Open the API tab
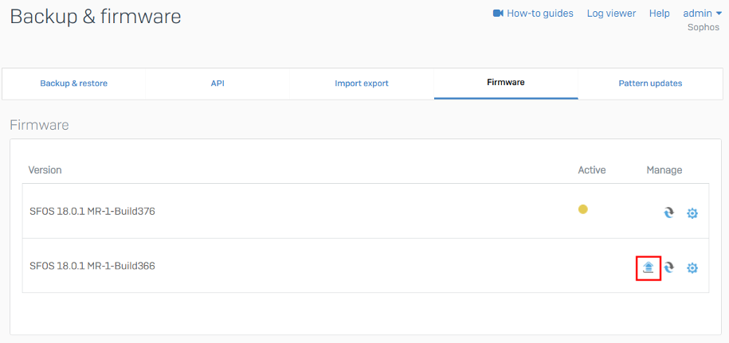Viewport: 729px width, 343px height. click(x=218, y=84)
